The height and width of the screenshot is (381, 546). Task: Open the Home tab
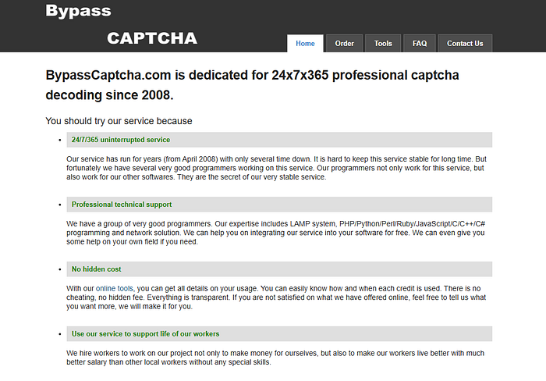click(305, 43)
